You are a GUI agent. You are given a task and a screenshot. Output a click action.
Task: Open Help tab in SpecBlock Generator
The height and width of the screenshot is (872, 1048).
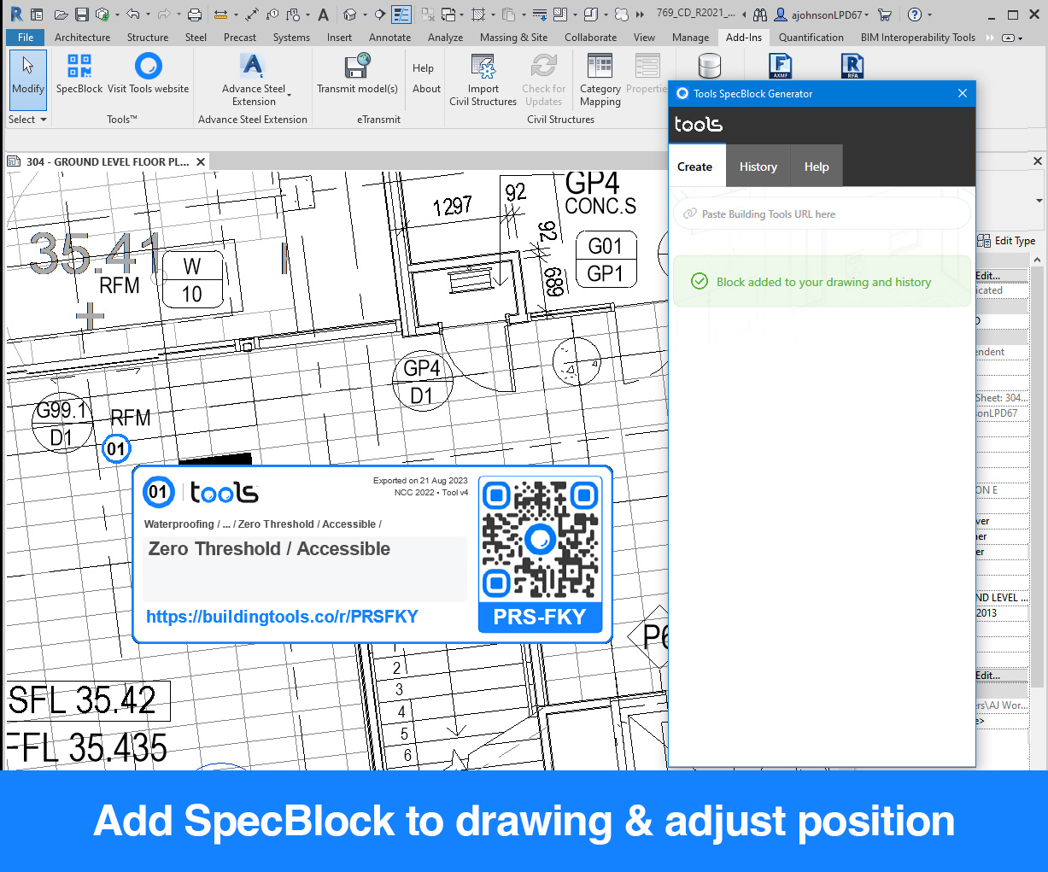point(817,167)
